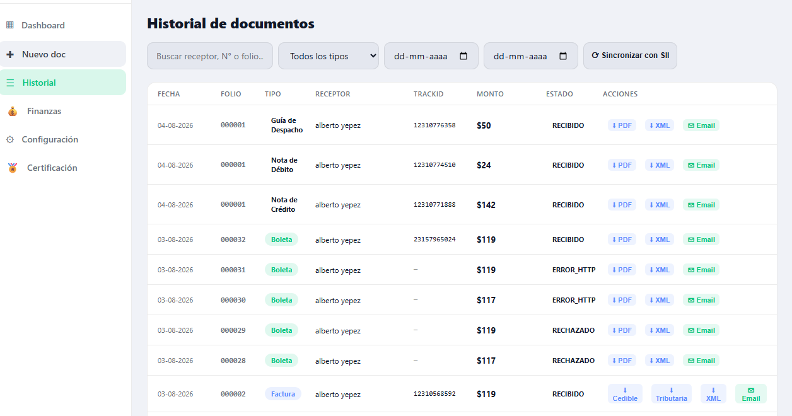
Task: Click the Historial de documentos heading
Action: pyautogui.click(x=231, y=23)
